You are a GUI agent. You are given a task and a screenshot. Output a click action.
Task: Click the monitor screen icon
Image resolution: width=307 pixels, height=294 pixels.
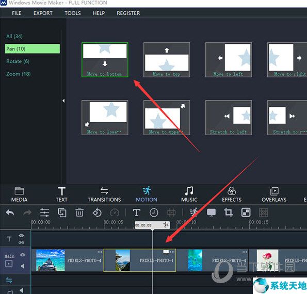211,213
